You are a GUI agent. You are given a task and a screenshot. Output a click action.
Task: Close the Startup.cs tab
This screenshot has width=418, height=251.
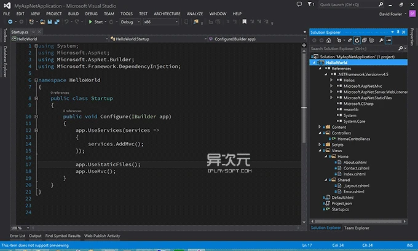(x=39, y=32)
